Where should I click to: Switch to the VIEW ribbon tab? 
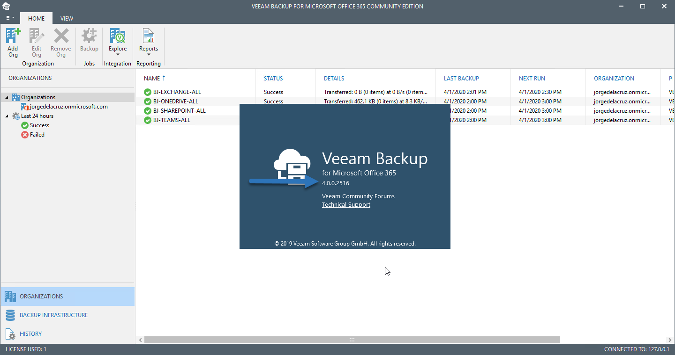click(67, 18)
